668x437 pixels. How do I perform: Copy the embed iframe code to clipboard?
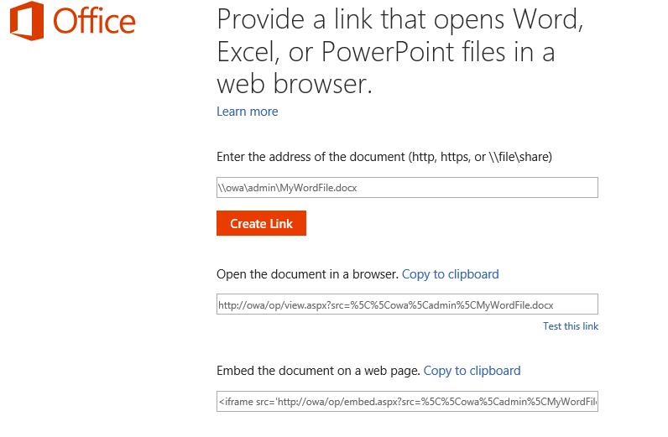tap(472, 371)
